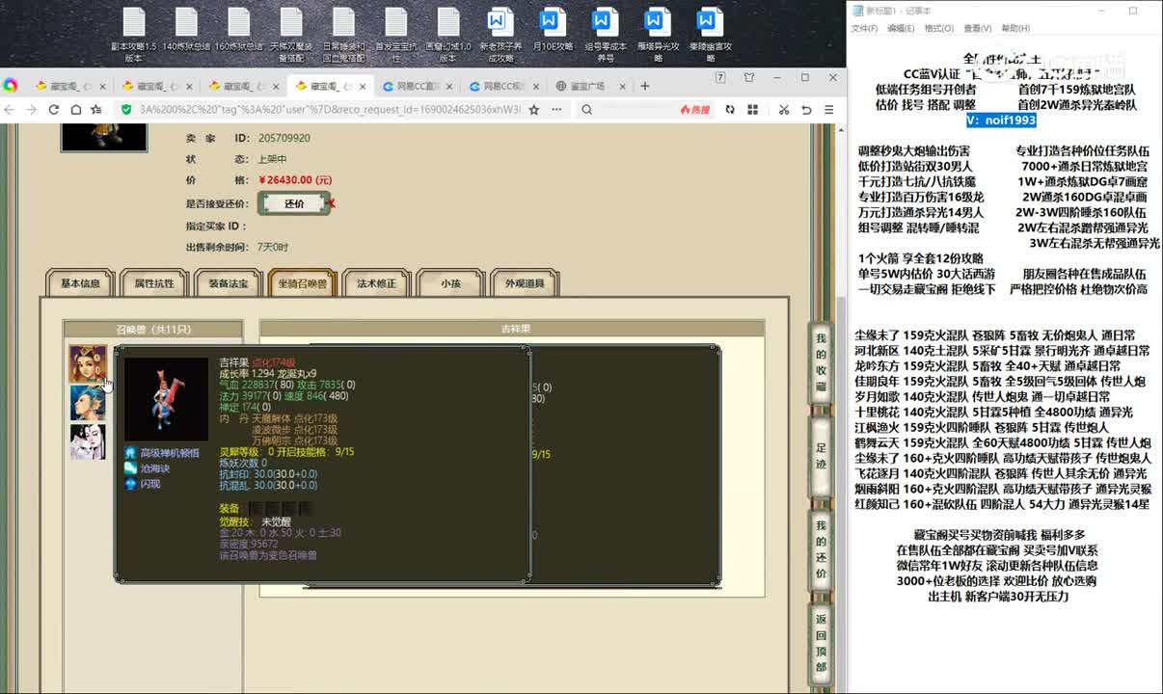Click the 还价 bargain button
Image resolution: width=1163 pixels, height=694 pixels.
[x=294, y=203]
